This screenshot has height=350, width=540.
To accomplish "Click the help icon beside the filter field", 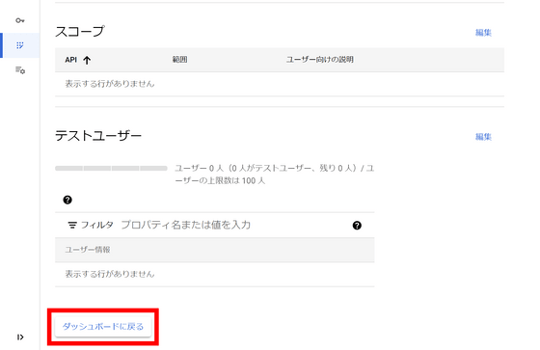I will [x=357, y=226].
